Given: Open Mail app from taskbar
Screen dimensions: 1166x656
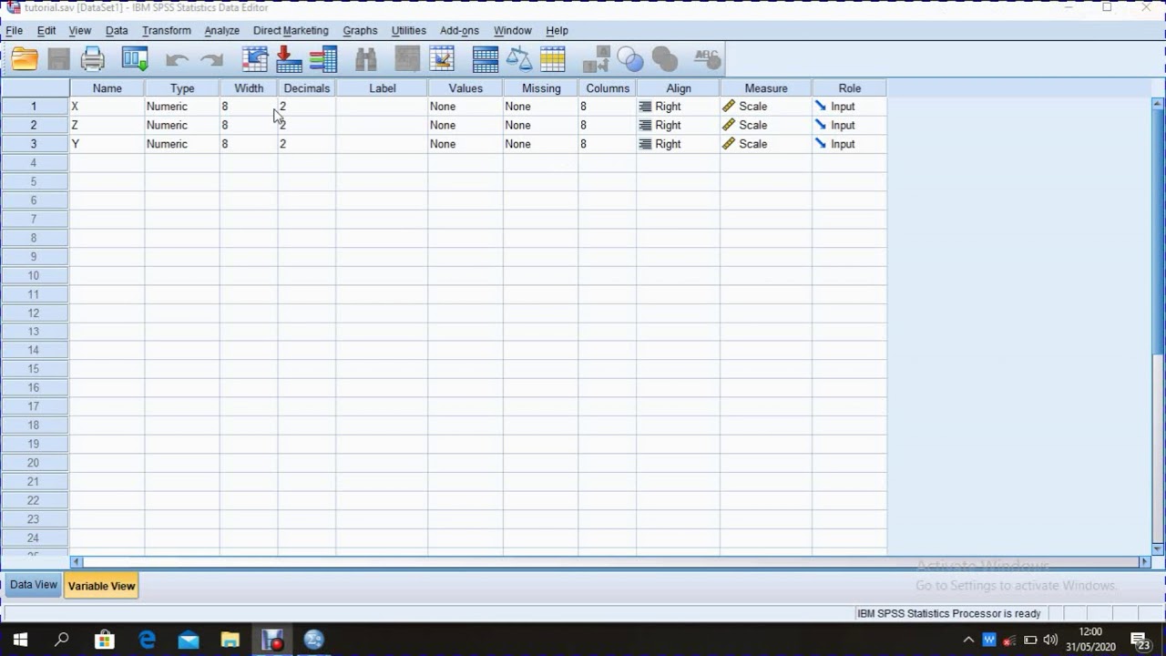Looking at the screenshot, I should pyautogui.click(x=189, y=640).
